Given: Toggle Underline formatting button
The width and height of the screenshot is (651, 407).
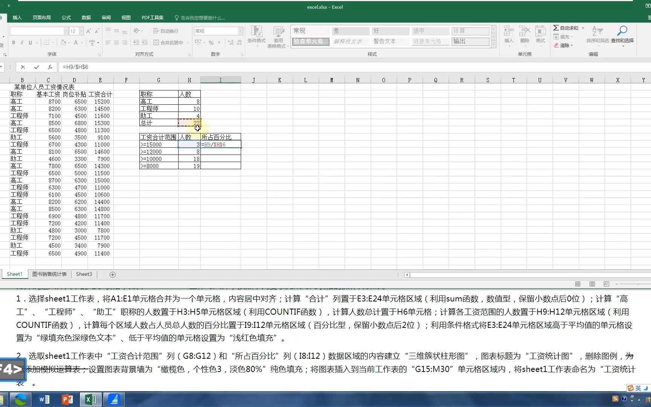Looking at the screenshot, I should [30, 43].
